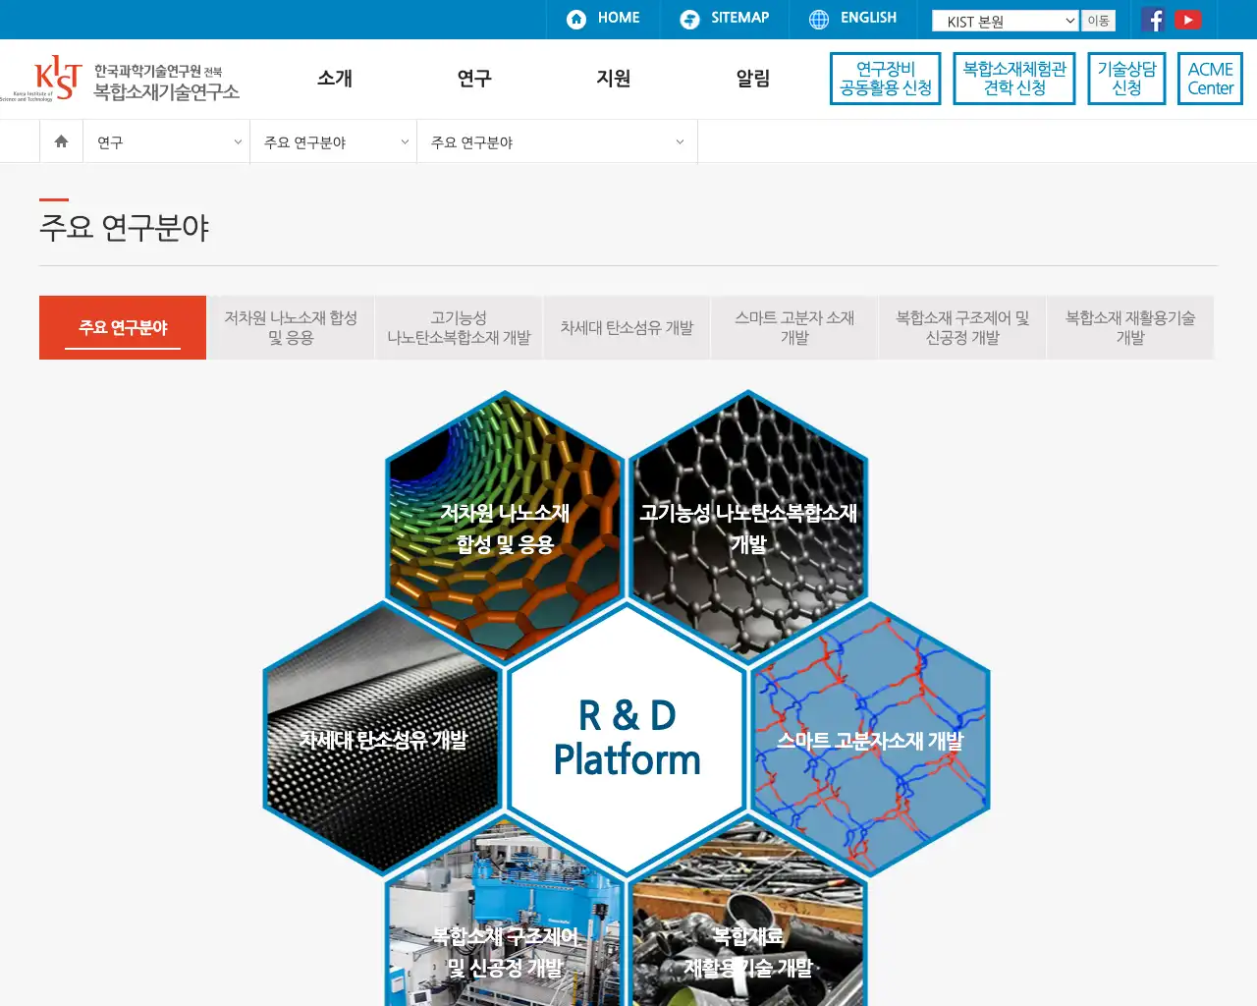Click 복합소재체험관 견학 신청 button

coord(1014,79)
